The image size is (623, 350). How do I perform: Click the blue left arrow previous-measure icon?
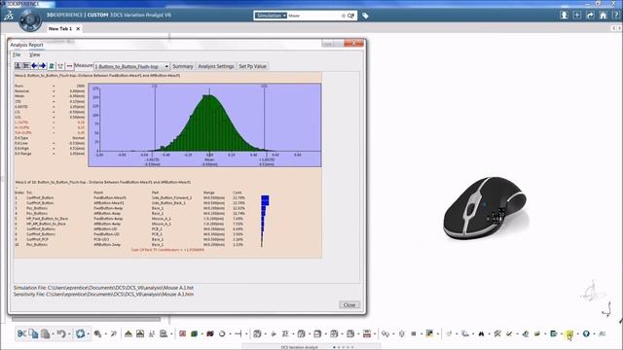pyautogui.click(x=35, y=66)
